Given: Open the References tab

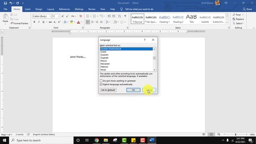Looking at the screenshot, I should click(64, 9).
